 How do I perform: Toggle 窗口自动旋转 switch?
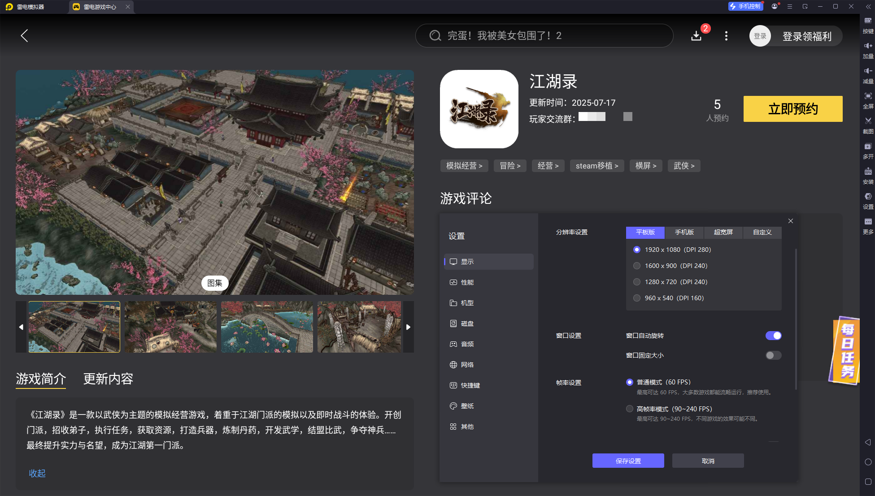pyautogui.click(x=773, y=336)
